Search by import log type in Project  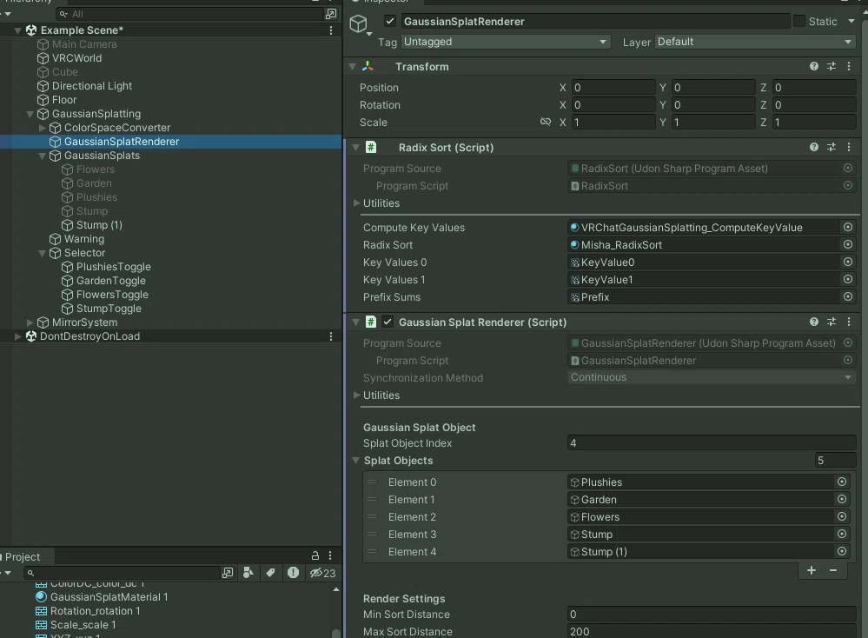coord(293,573)
